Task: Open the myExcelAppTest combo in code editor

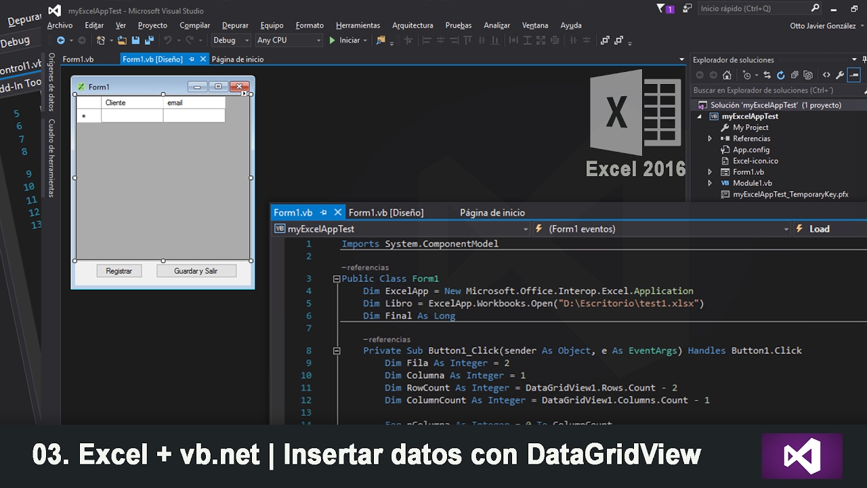Action: (x=401, y=229)
